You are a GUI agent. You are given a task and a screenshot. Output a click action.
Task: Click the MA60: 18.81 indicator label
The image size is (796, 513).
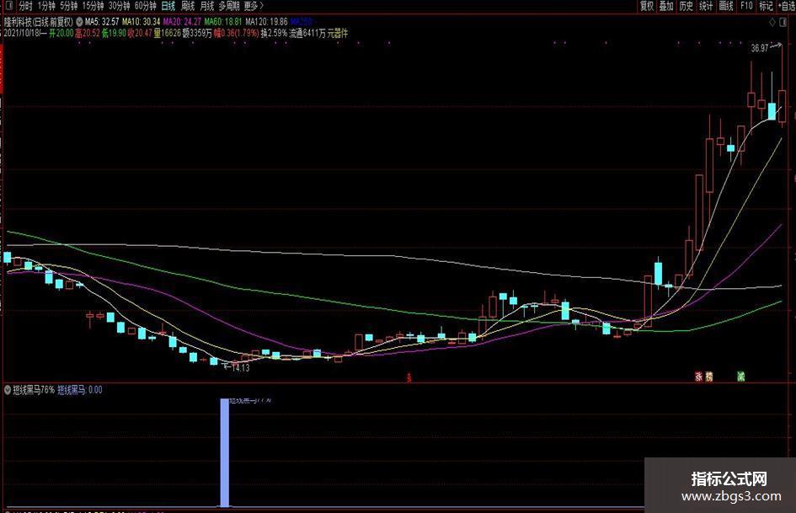pos(223,22)
